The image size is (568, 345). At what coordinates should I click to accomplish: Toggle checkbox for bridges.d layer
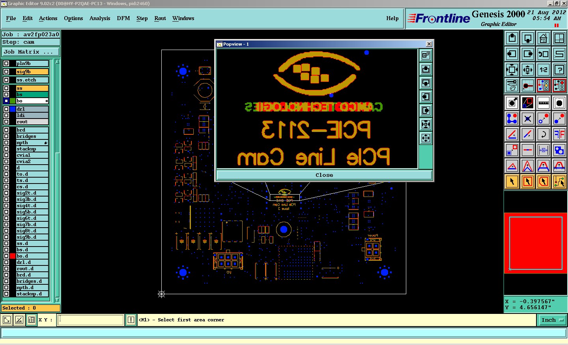tap(6, 281)
